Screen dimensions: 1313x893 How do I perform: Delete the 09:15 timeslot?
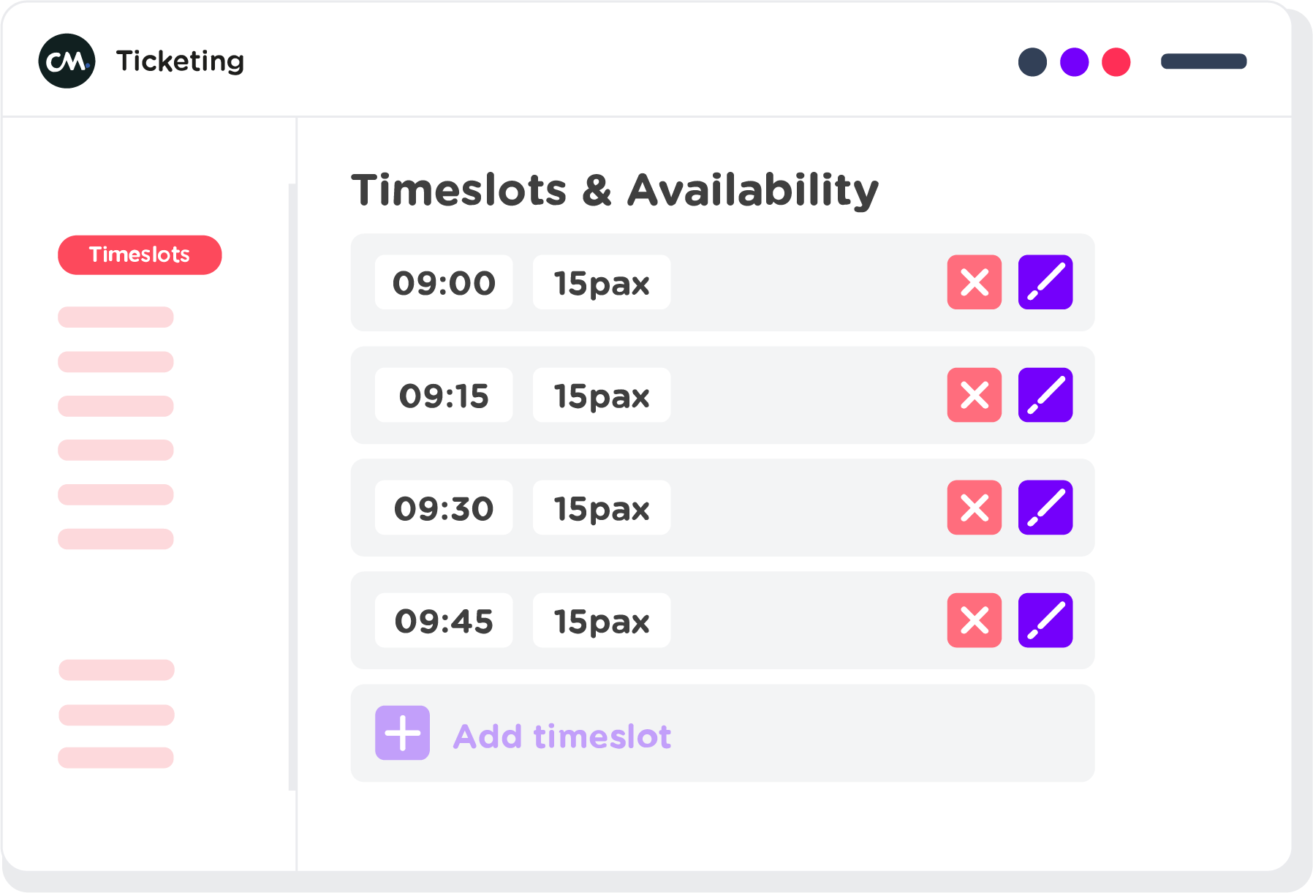pyautogui.click(x=974, y=395)
